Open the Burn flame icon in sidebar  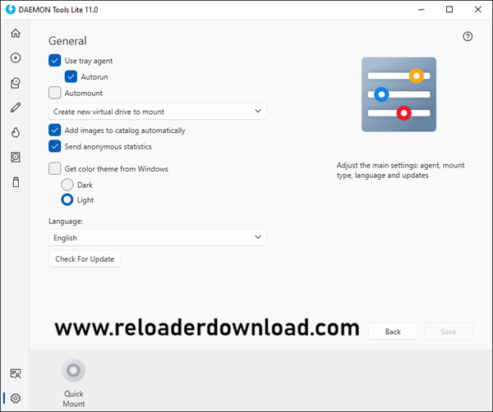(16, 132)
